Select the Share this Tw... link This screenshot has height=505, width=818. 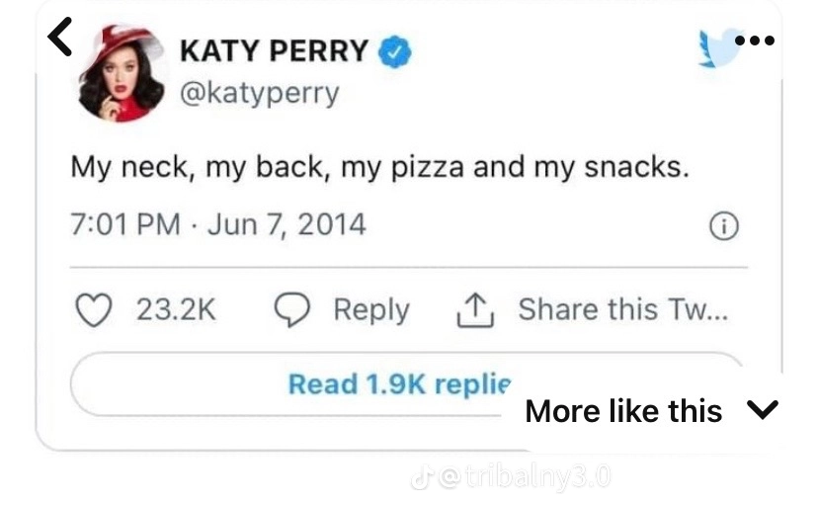(x=623, y=310)
